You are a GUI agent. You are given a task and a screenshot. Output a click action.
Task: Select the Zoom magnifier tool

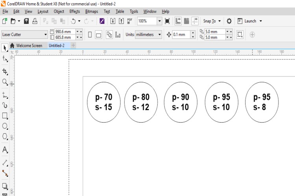point(5,82)
